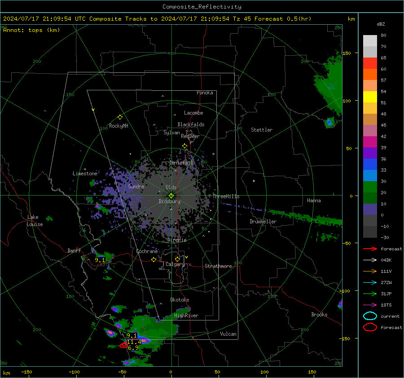Click the yellow diamond marker beside RockyMH
404x378 pixels.
pyautogui.click(x=120, y=117)
